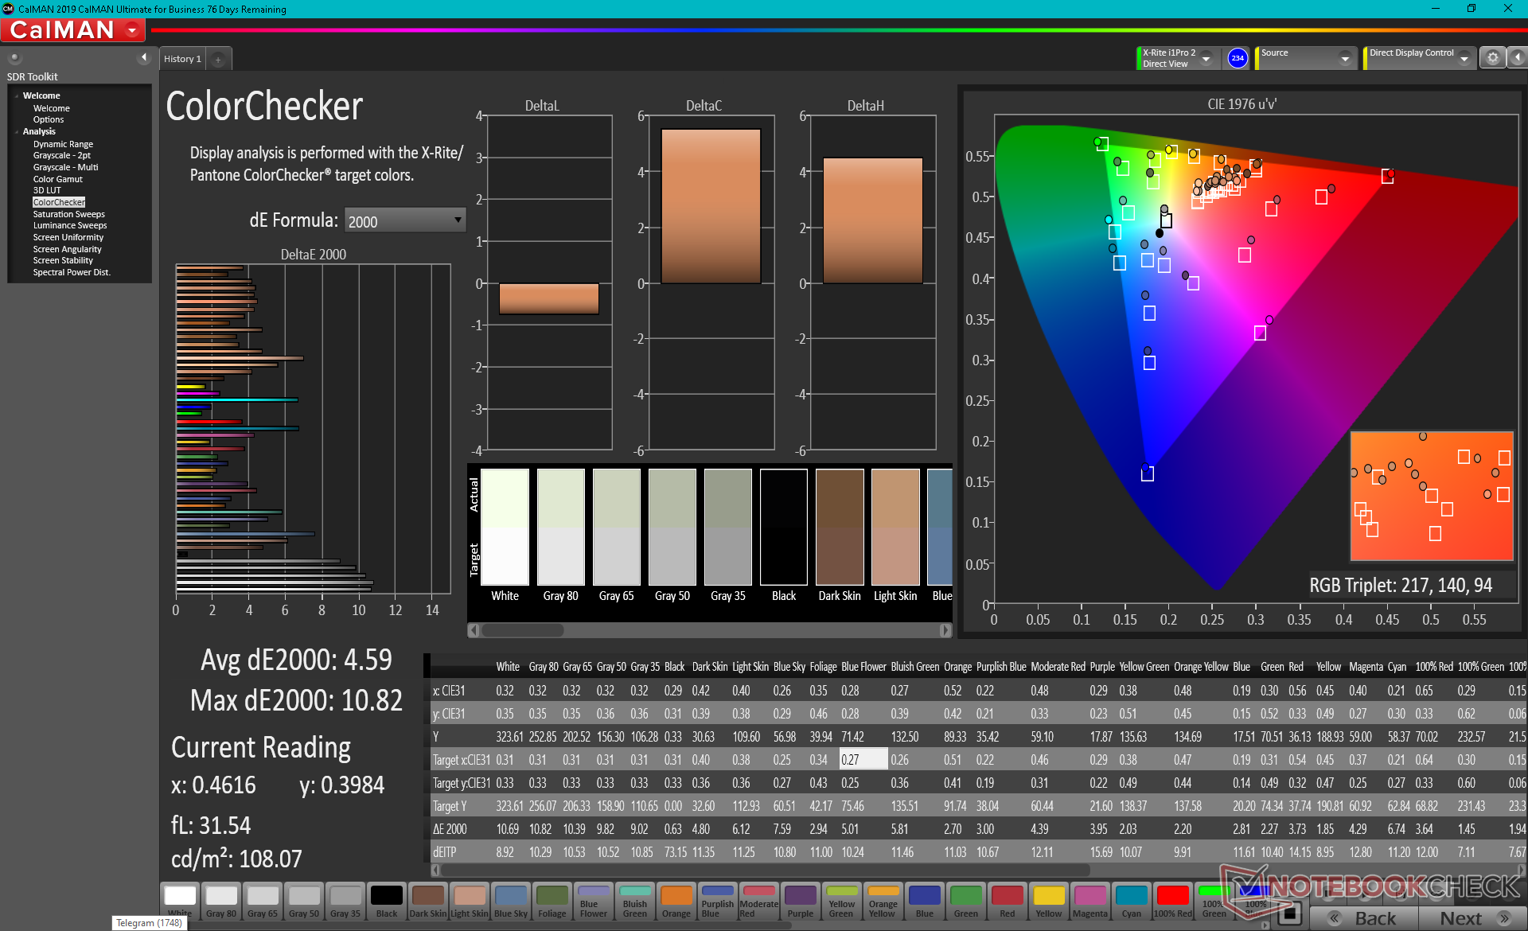The height and width of the screenshot is (931, 1528).
Task: Expand the dE Formula 2000 dropdown
Action: coord(458,220)
